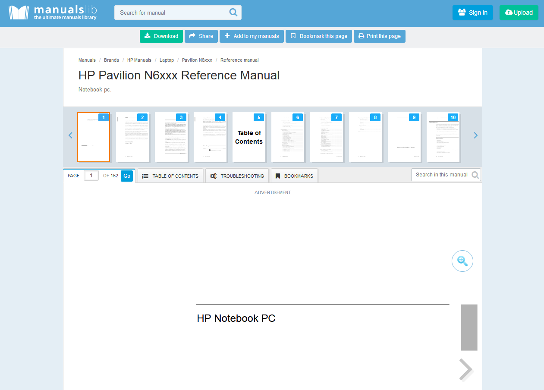Focus Search in this manual field
This screenshot has height=390, width=544.
tap(446, 175)
